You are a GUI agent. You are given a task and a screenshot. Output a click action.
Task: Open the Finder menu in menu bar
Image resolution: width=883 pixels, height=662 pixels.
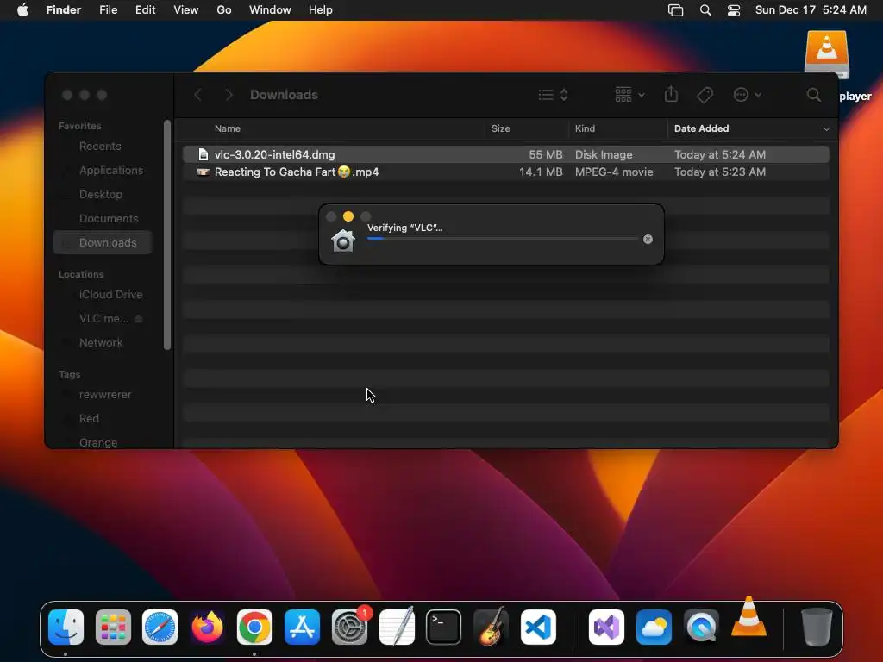point(63,10)
